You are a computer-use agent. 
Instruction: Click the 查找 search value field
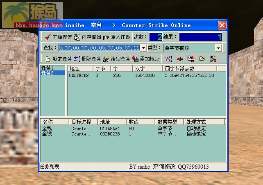(99, 48)
